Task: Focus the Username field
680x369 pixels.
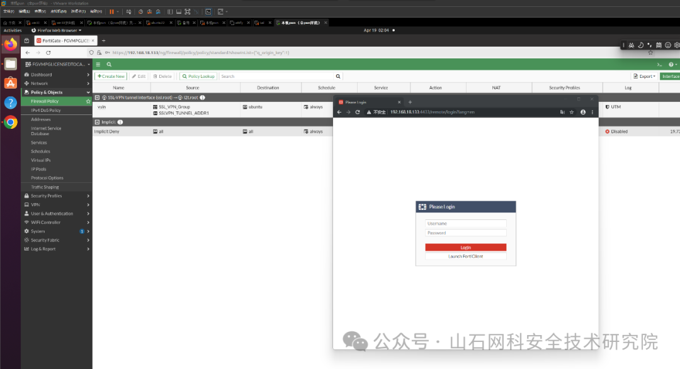Action: [466, 224]
